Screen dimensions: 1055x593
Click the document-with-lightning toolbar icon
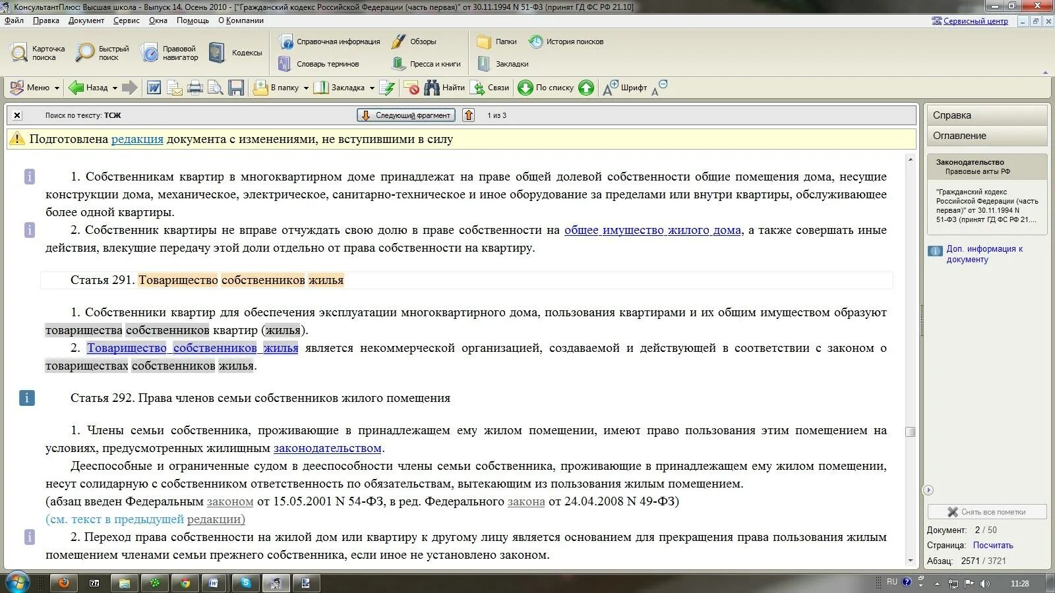tap(388, 88)
